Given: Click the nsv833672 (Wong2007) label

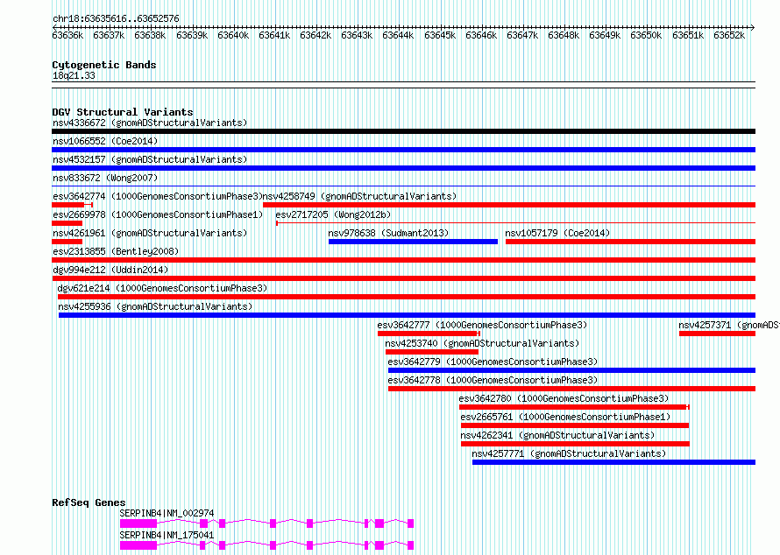Looking at the screenshot, I should [105, 178].
